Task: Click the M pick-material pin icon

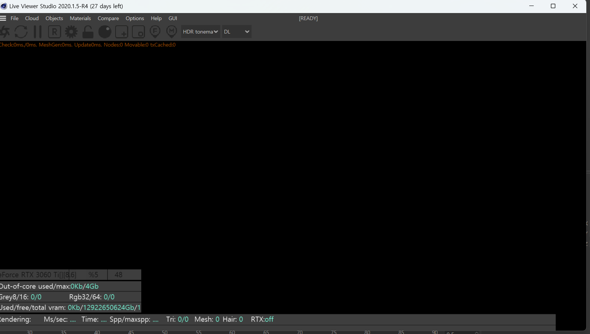Action: coord(171,32)
